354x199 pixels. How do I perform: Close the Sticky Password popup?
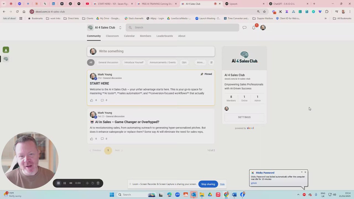click(x=305, y=172)
